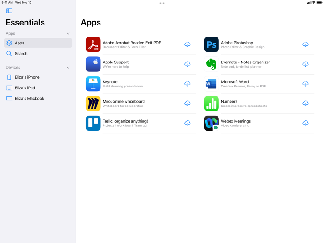This screenshot has height=243, width=324.
Task: Click the cellular signal bars in status bar
Action: (309, 2)
